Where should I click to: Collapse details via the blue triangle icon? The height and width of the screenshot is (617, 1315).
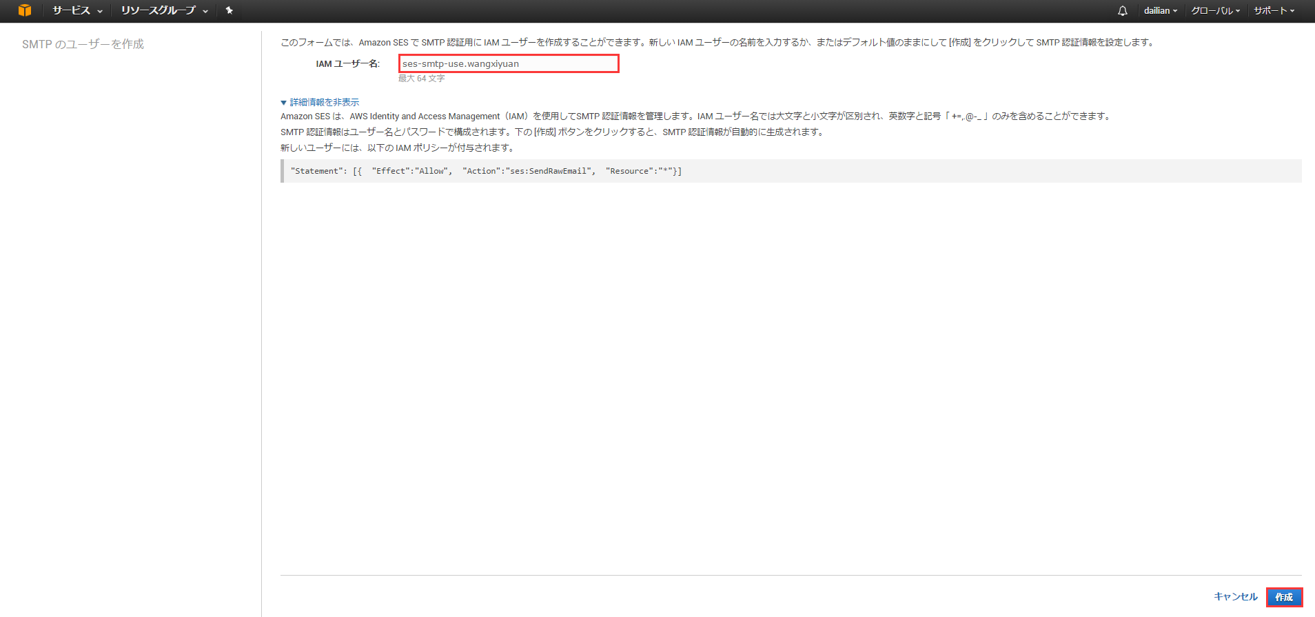click(283, 103)
